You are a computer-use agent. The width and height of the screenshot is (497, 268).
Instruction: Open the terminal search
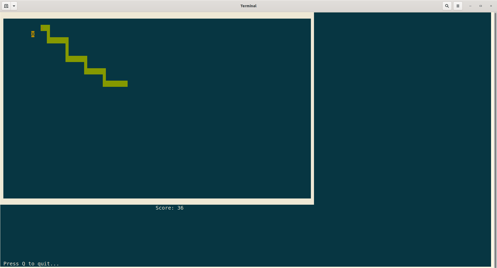coord(447,6)
